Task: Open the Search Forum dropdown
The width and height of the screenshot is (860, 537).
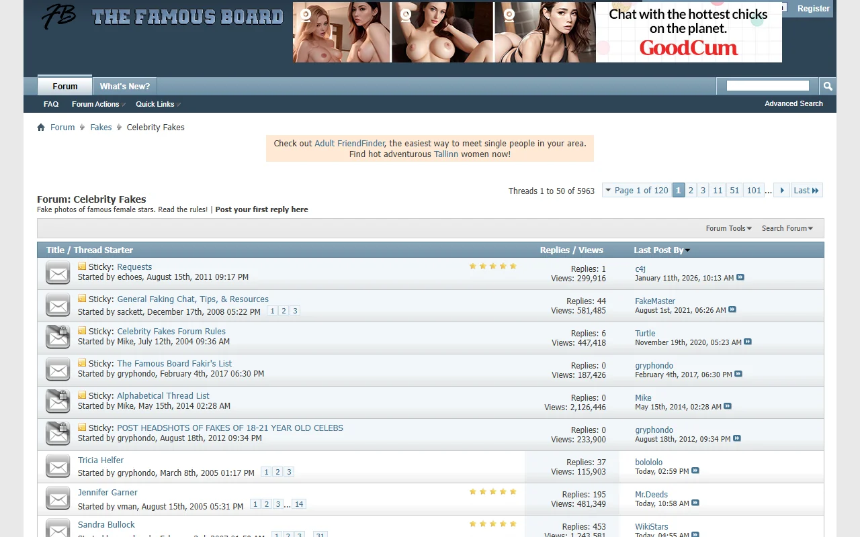Action: coord(787,228)
